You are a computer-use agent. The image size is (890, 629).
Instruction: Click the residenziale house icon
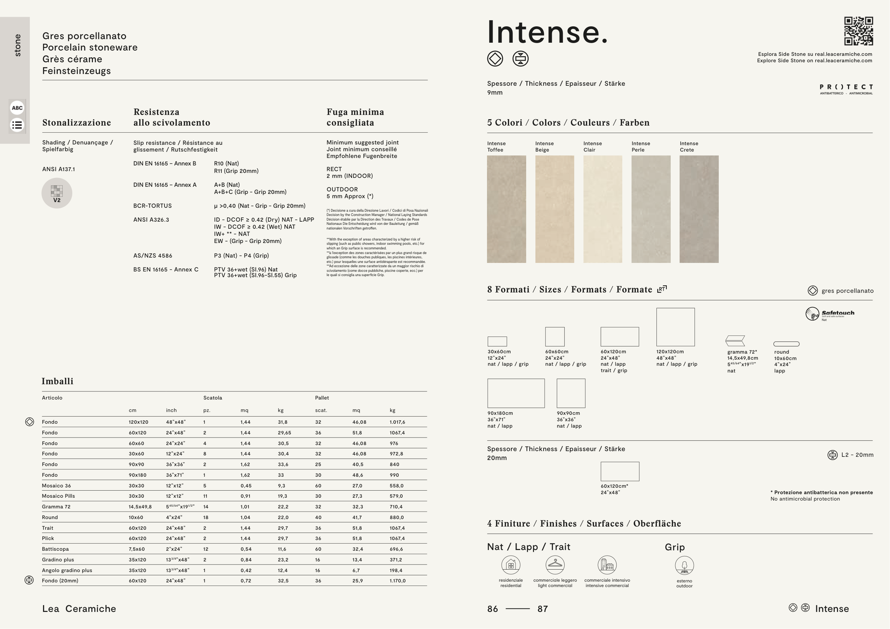[x=511, y=565]
